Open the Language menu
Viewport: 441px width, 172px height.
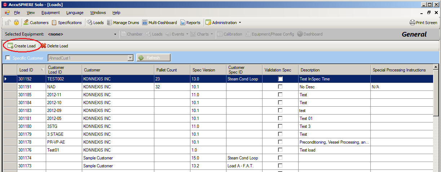[x=75, y=13]
